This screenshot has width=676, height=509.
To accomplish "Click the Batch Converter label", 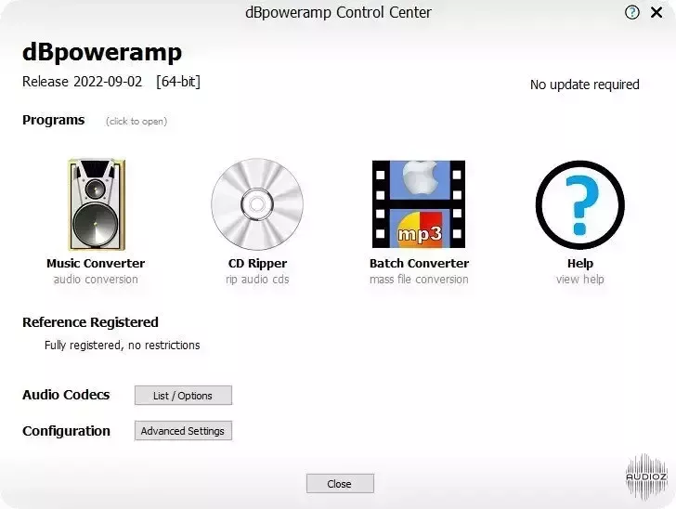I will coord(419,263).
